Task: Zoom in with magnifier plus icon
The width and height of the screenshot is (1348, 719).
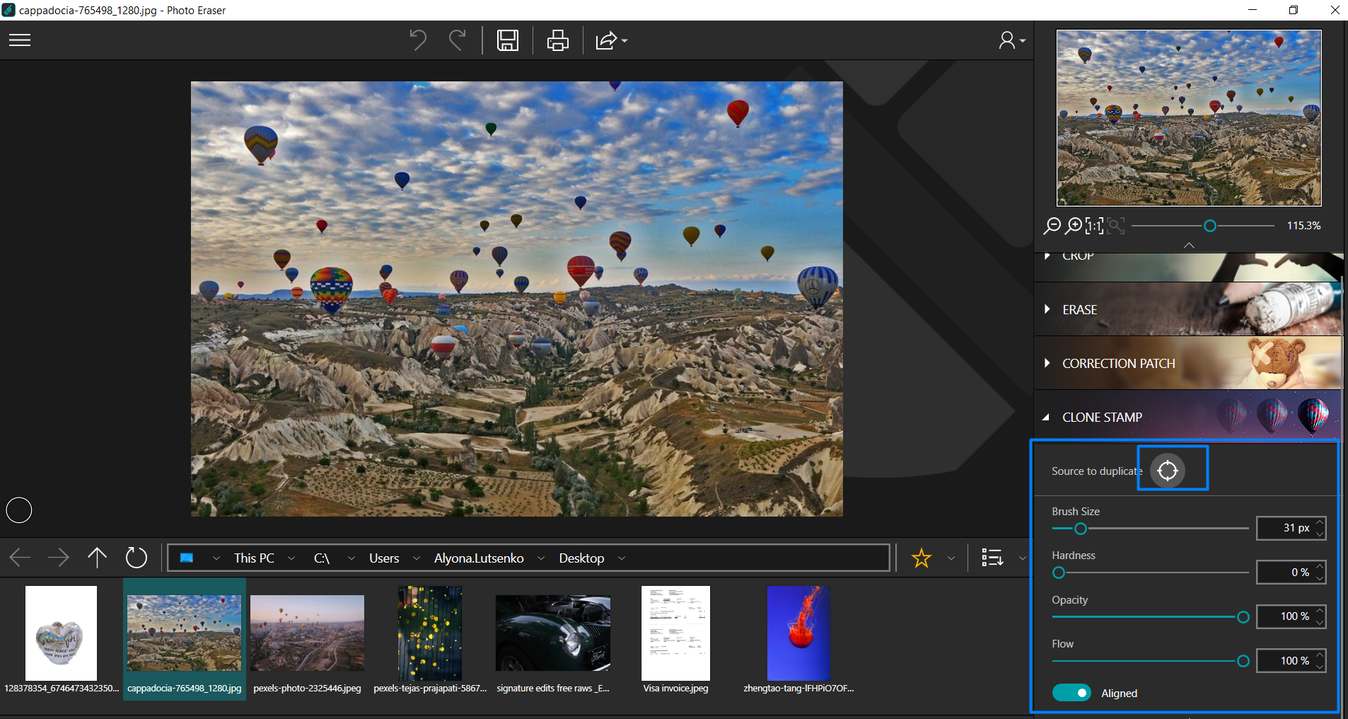Action: [1074, 226]
